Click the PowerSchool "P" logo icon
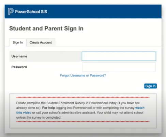The width and height of the screenshot is (166, 137). pos(11,12)
